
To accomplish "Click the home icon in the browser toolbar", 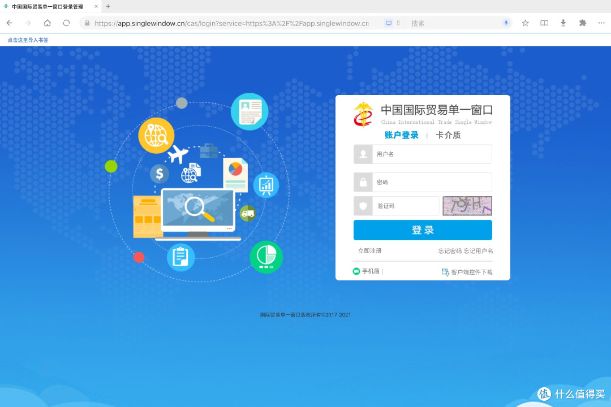I will coord(47,23).
